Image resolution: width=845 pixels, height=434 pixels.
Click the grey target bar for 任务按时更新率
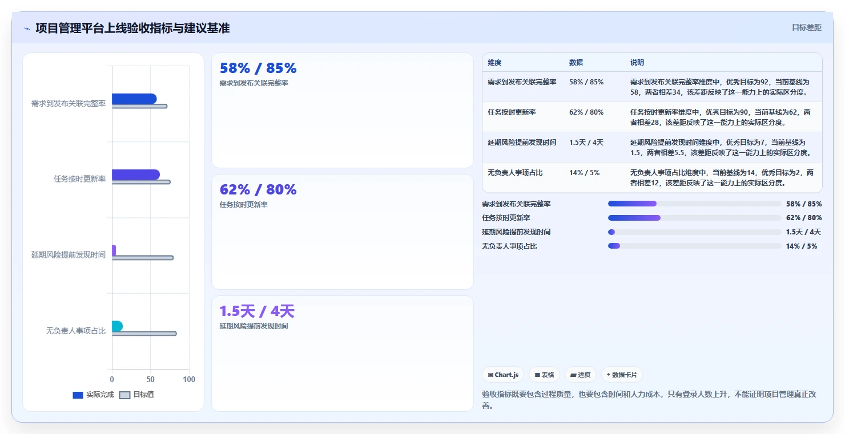[141, 182]
